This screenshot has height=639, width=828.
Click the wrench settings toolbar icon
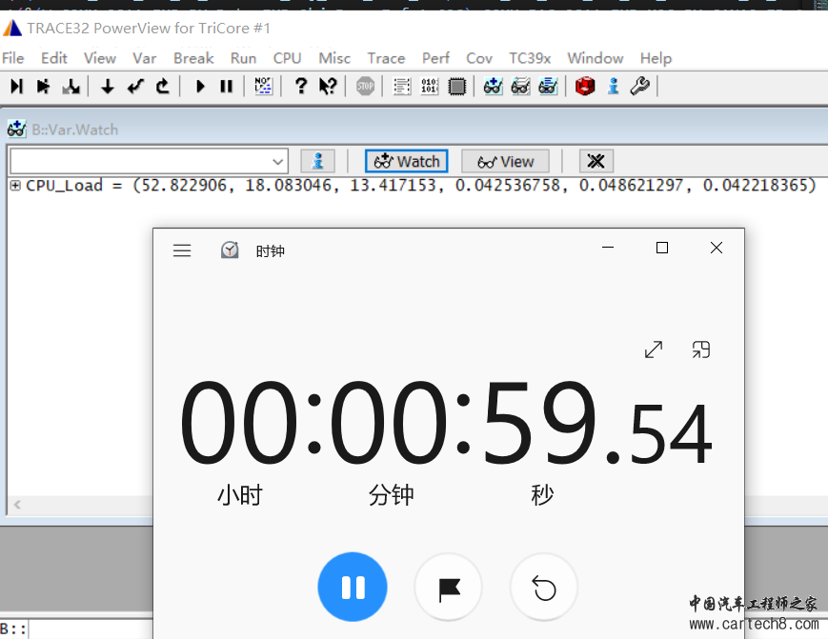(639, 87)
